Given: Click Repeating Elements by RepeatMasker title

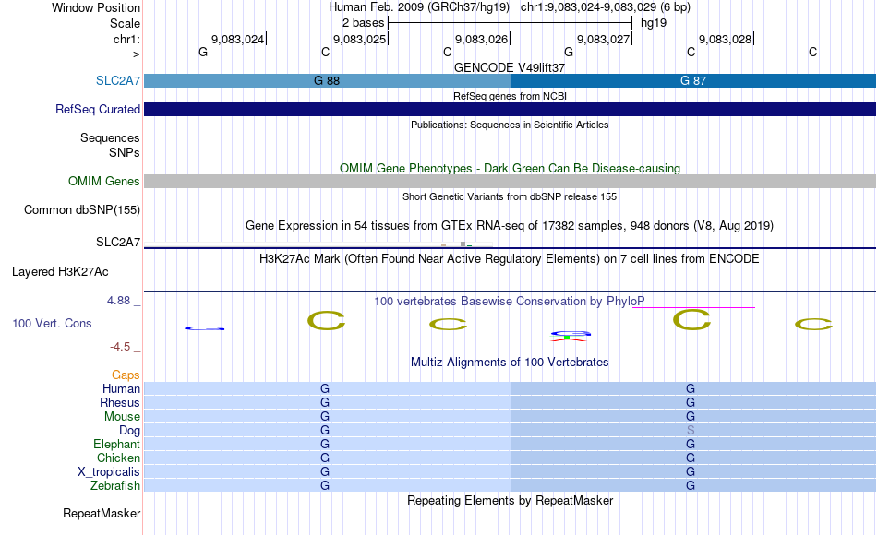Looking at the screenshot, I should click(511, 500).
